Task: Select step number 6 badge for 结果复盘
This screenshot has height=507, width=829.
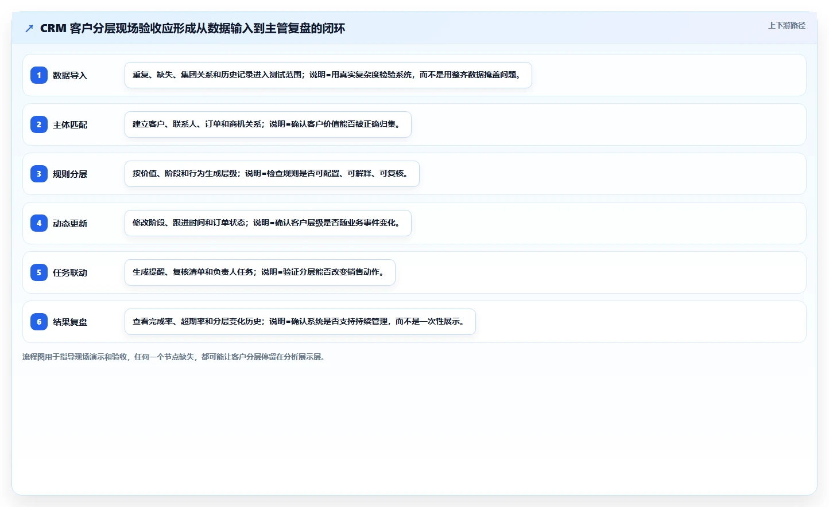Action: pyautogui.click(x=39, y=322)
